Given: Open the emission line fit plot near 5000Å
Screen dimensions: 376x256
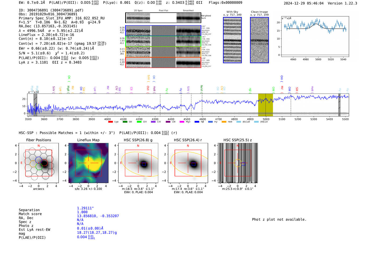Looking at the screenshot, I should (x=315, y=37).
